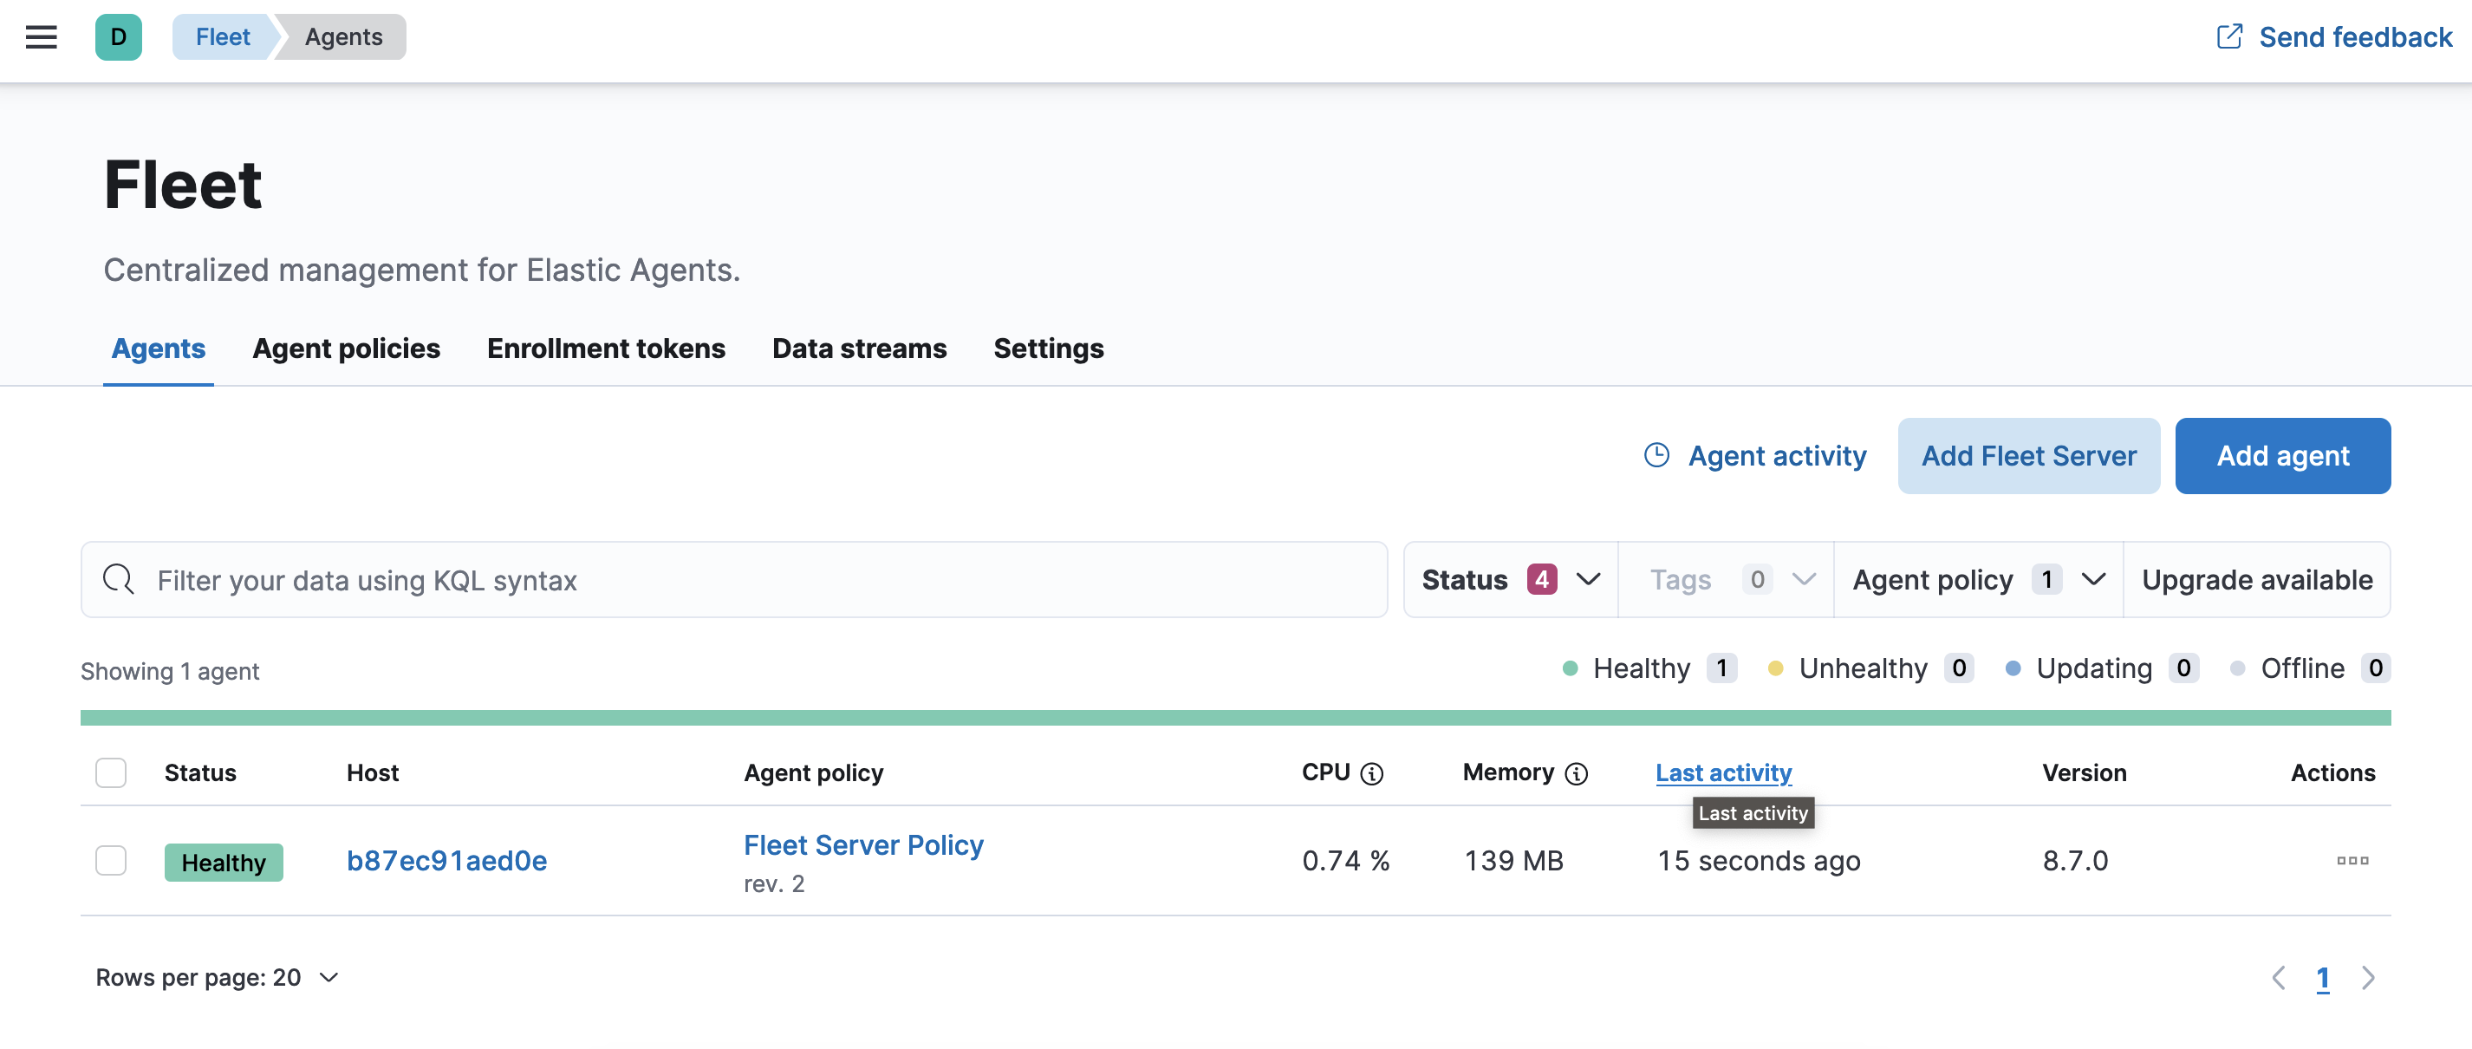Click the Memory info icon
The height and width of the screenshot is (1049, 2472).
1576,773
